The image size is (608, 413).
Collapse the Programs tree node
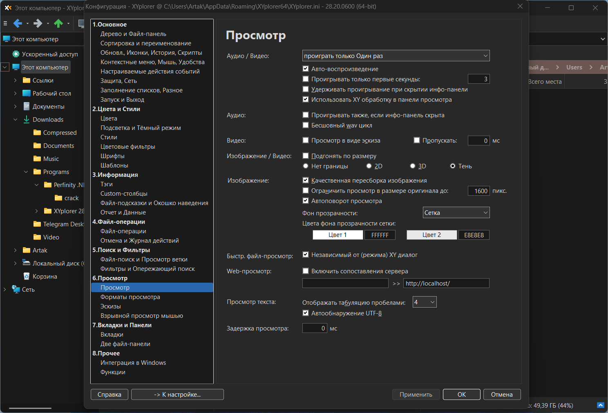coord(26,172)
